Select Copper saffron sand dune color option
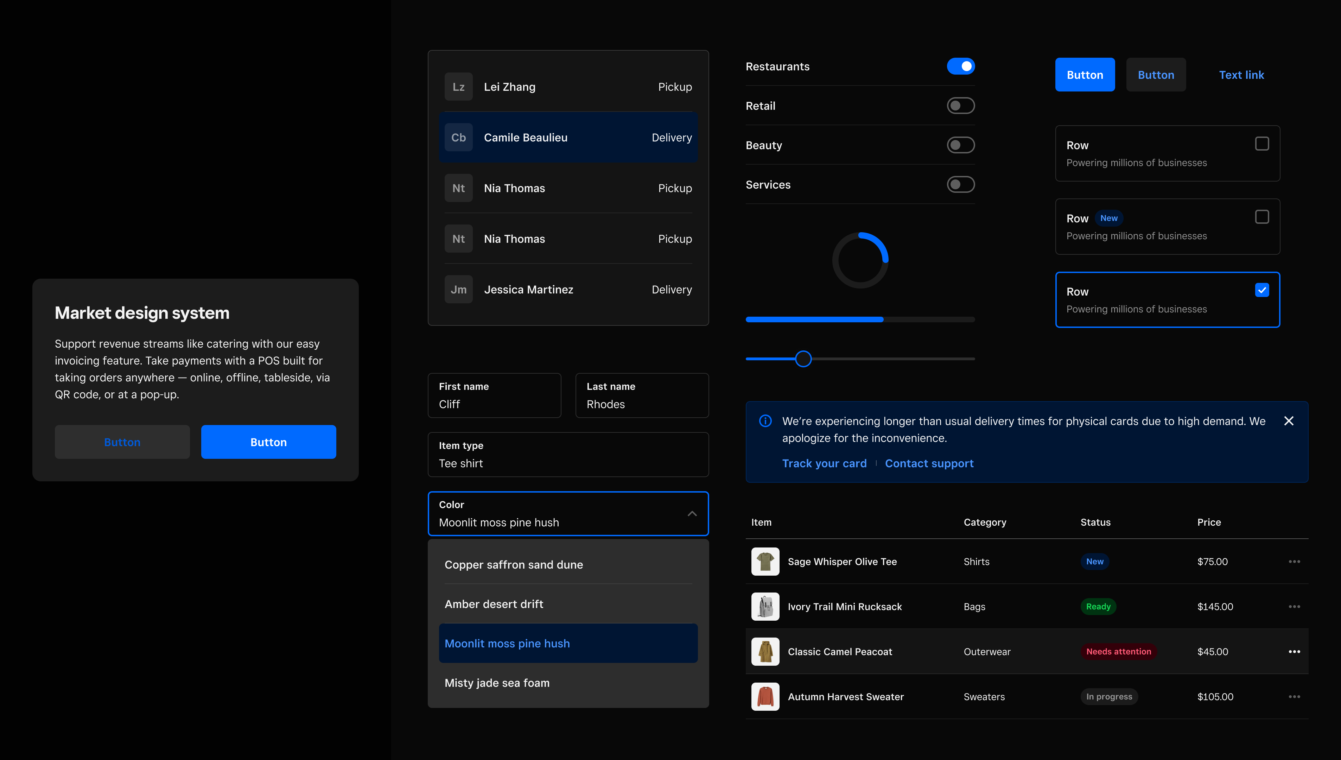Viewport: 1341px width, 760px height. click(x=514, y=564)
